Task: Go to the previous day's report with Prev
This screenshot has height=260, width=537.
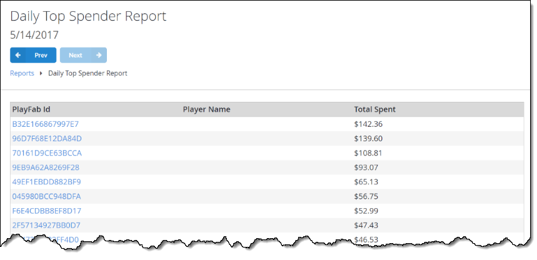Action: tap(33, 55)
